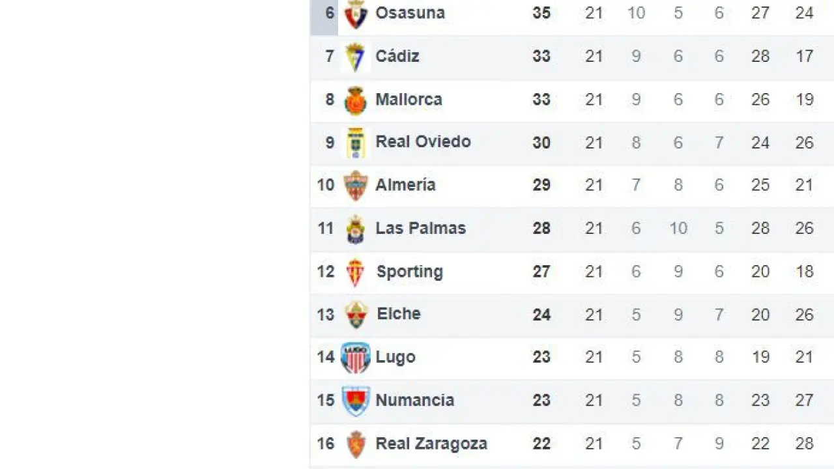834x469 pixels.
Task: Click the Sporting club crest
Action: 355,272
